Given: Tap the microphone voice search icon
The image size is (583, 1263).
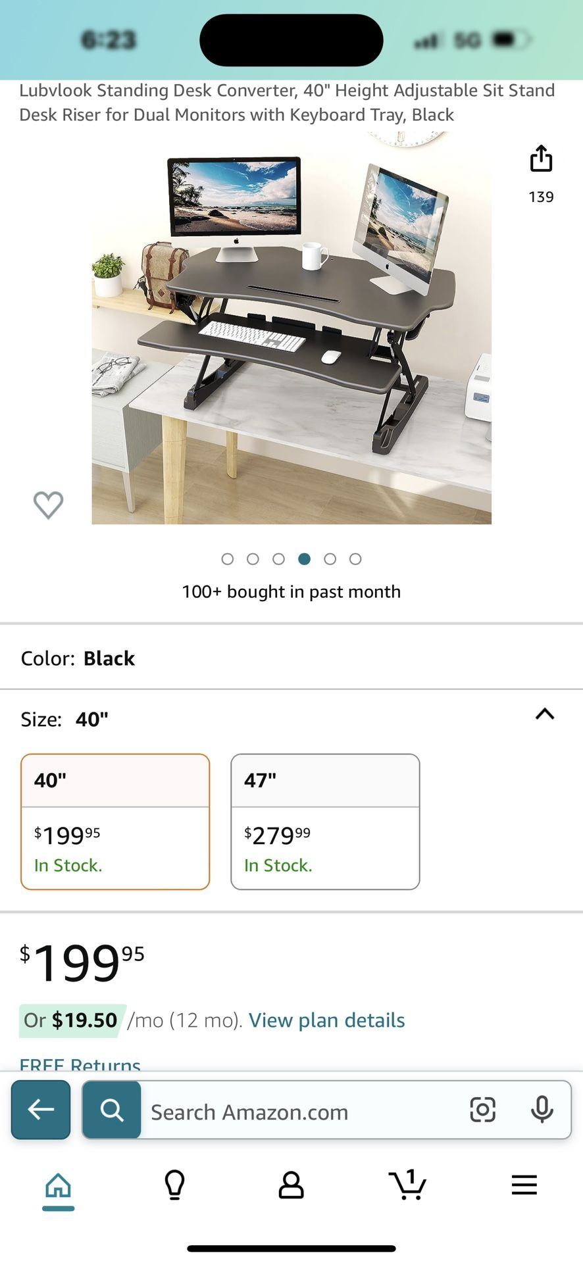Looking at the screenshot, I should 542,1110.
